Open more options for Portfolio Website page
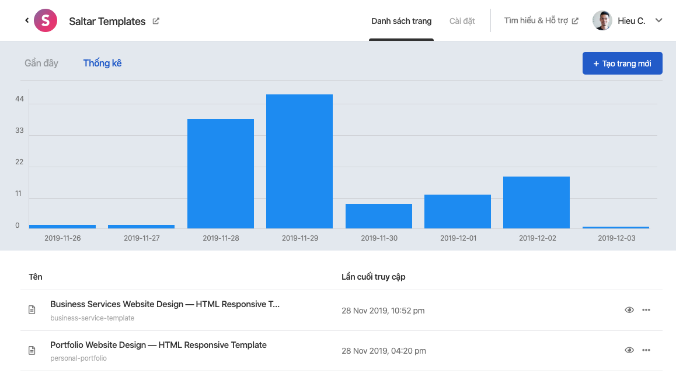Viewport: 676px width, 377px height. [x=646, y=350]
